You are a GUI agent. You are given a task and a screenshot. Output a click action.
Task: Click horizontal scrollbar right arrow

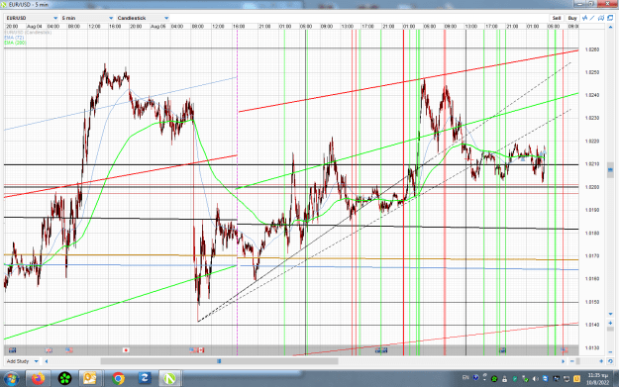click(x=564, y=361)
